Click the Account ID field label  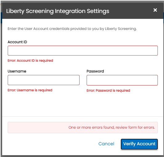(x=17, y=42)
